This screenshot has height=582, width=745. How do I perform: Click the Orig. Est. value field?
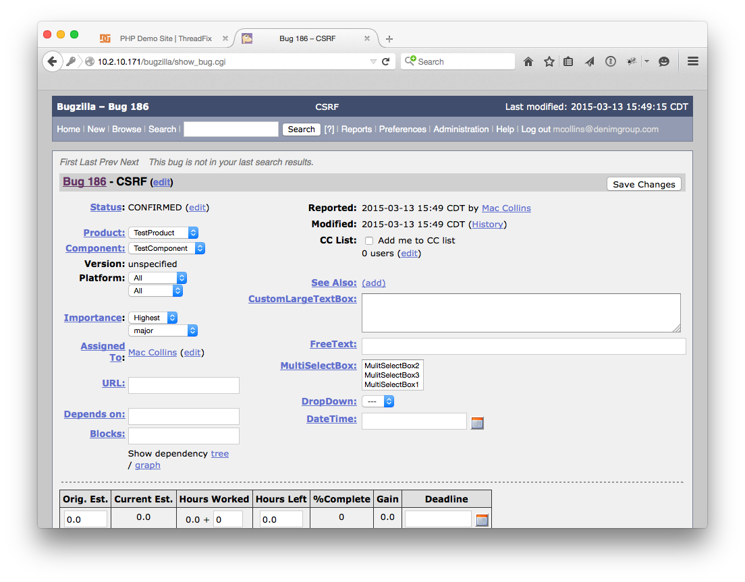tap(86, 519)
